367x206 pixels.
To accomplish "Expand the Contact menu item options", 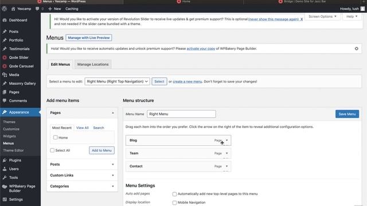I will [227, 167].
